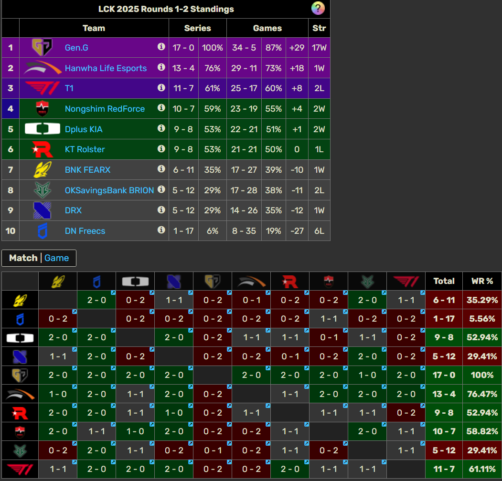Click T1 logo in matrix header row
This screenshot has height=481, width=502.
pos(406,282)
